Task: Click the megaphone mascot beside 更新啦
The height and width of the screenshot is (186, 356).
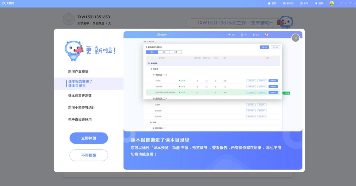Action: [x=74, y=51]
